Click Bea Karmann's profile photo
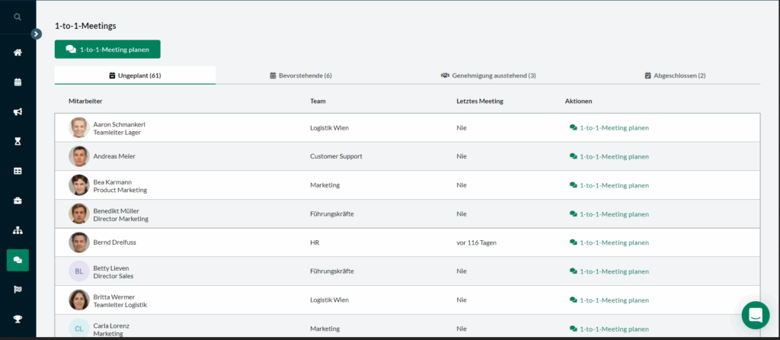The width and height of the screenshot is (780, 340). (x=79, y=185)
